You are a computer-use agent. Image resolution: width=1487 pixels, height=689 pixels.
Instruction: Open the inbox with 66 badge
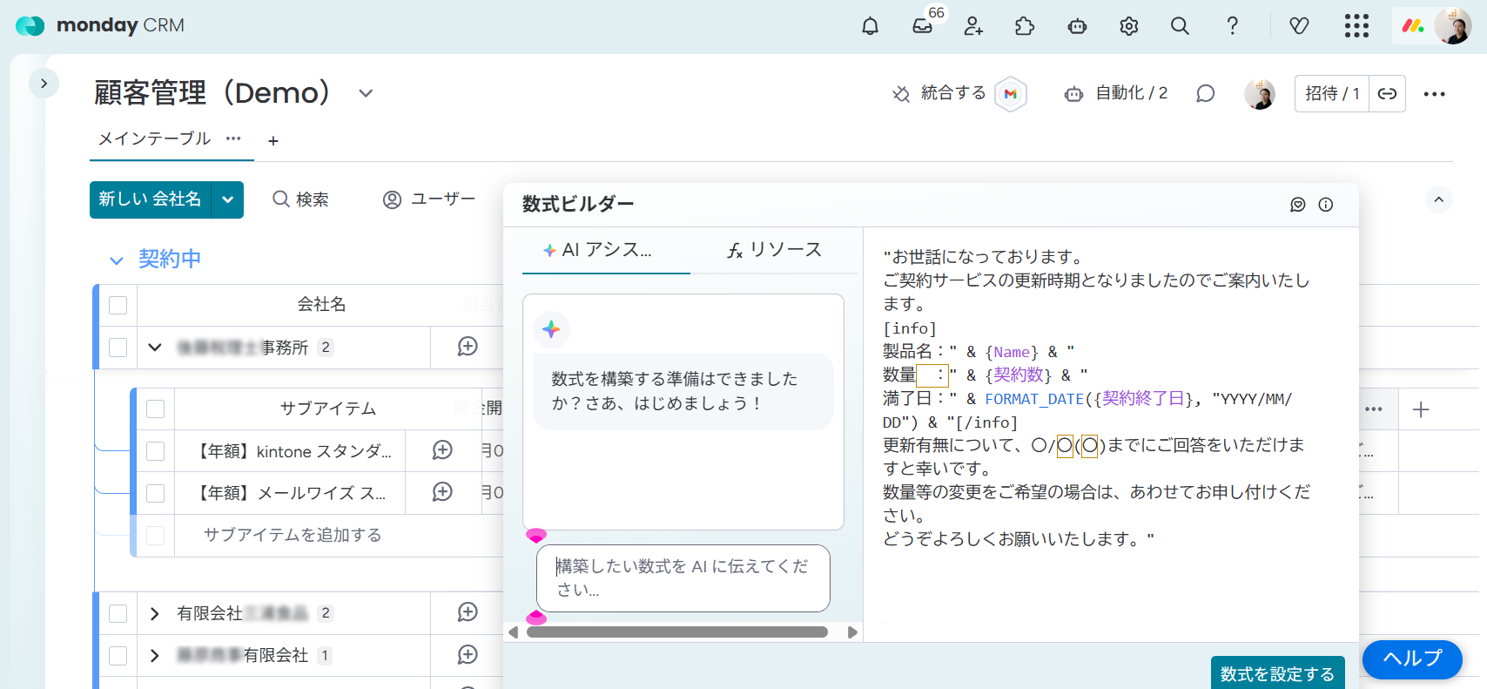coord(922,26)
